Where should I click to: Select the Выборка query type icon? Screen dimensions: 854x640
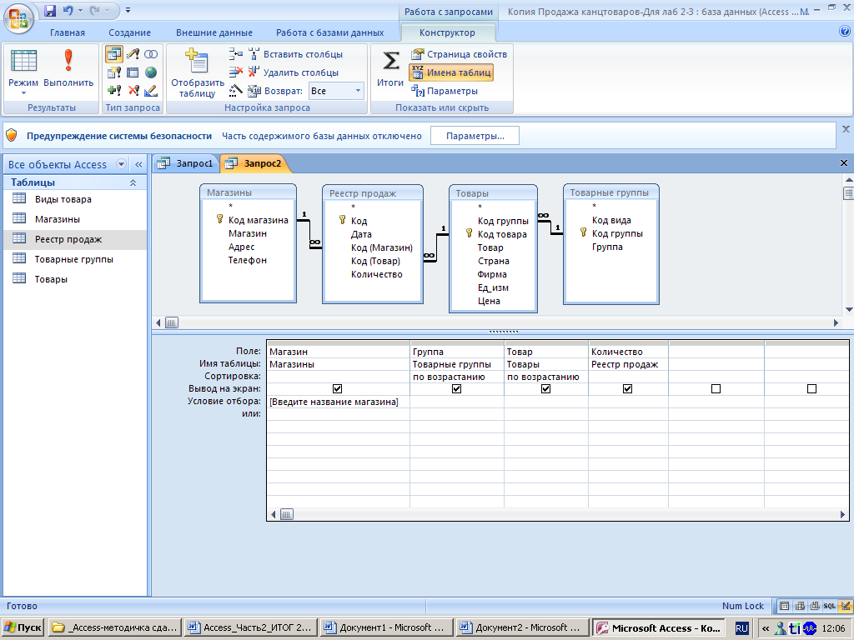point(113,54)
